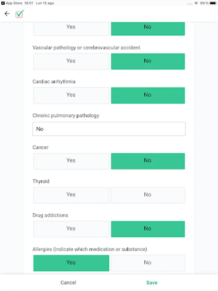
Task: Select Yes for Cardiac arrhythmia
Action: [x=71, y=95]
